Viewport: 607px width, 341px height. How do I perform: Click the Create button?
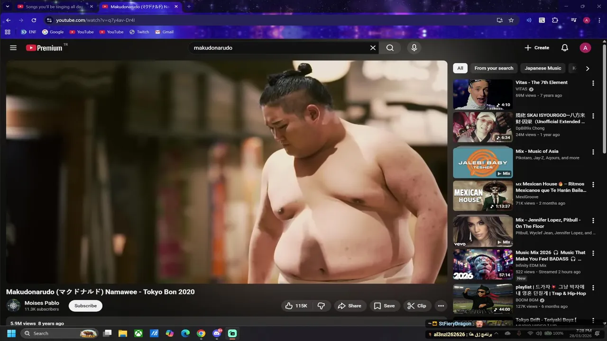coord(537,48)
